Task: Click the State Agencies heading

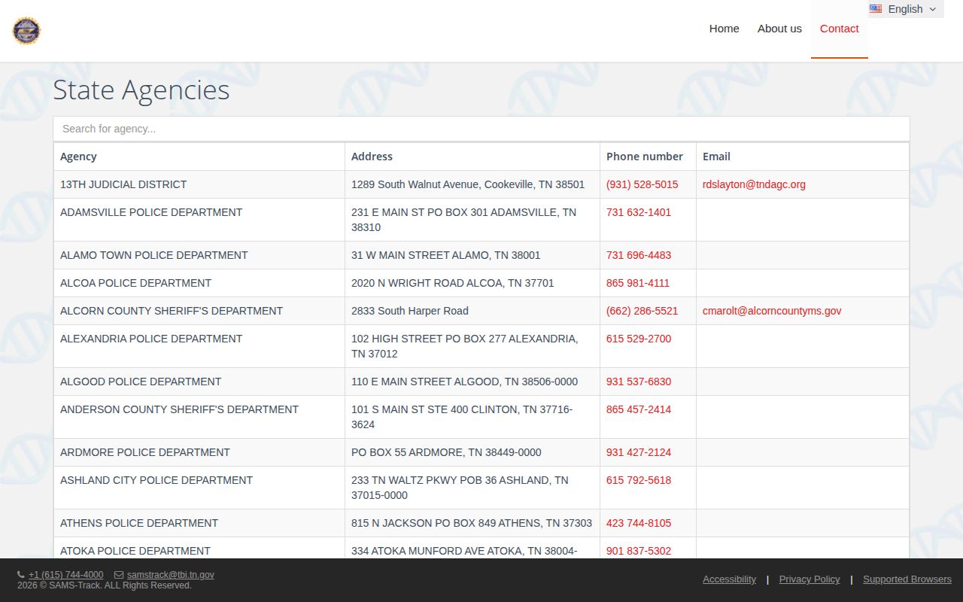Action: click(141, 90)
